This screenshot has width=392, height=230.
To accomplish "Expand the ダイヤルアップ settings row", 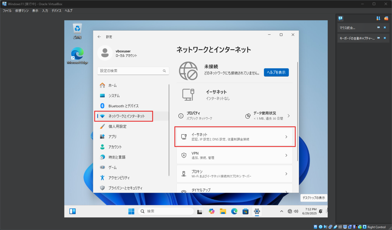I will [x=235, y=189].
